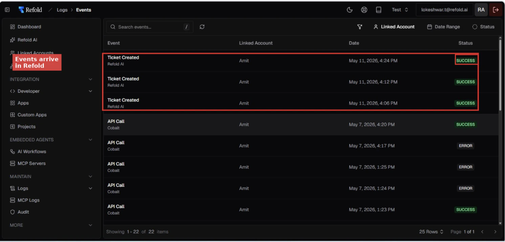Open API Call event at 4:17 PM
This screenshot has width=505, height=242.
[301, 146]
